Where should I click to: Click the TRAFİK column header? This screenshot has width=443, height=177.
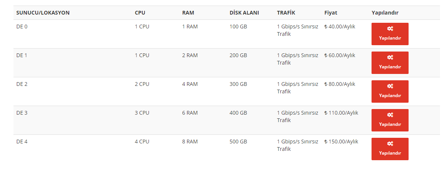286,13
